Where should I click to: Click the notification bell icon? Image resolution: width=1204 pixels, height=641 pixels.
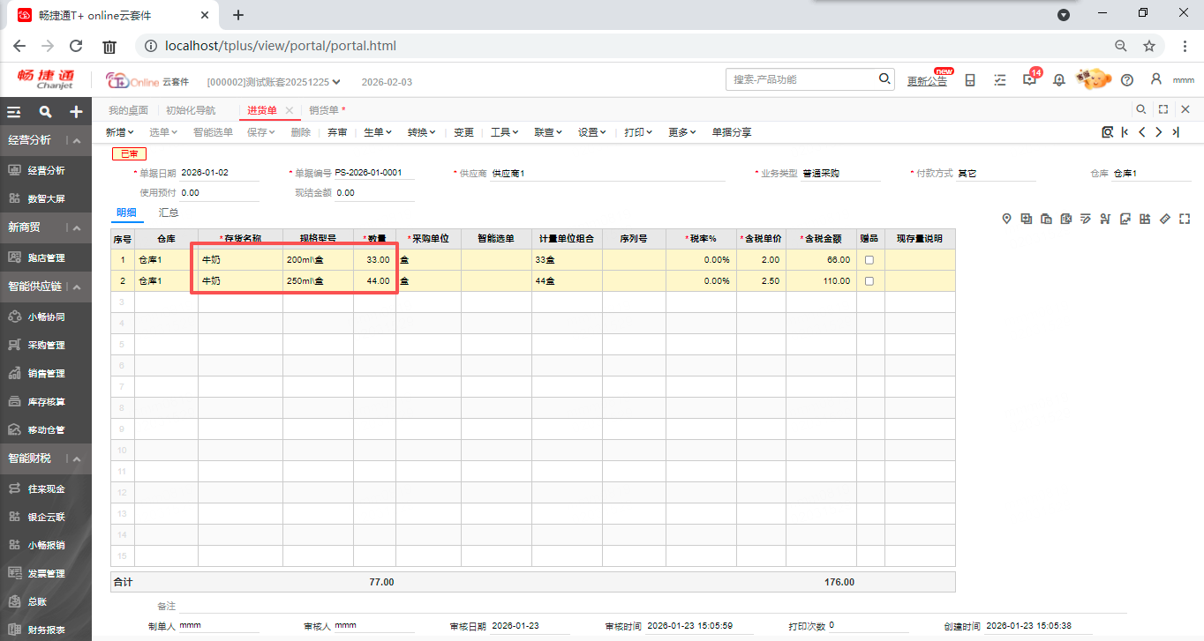(x=1059, y=80)
